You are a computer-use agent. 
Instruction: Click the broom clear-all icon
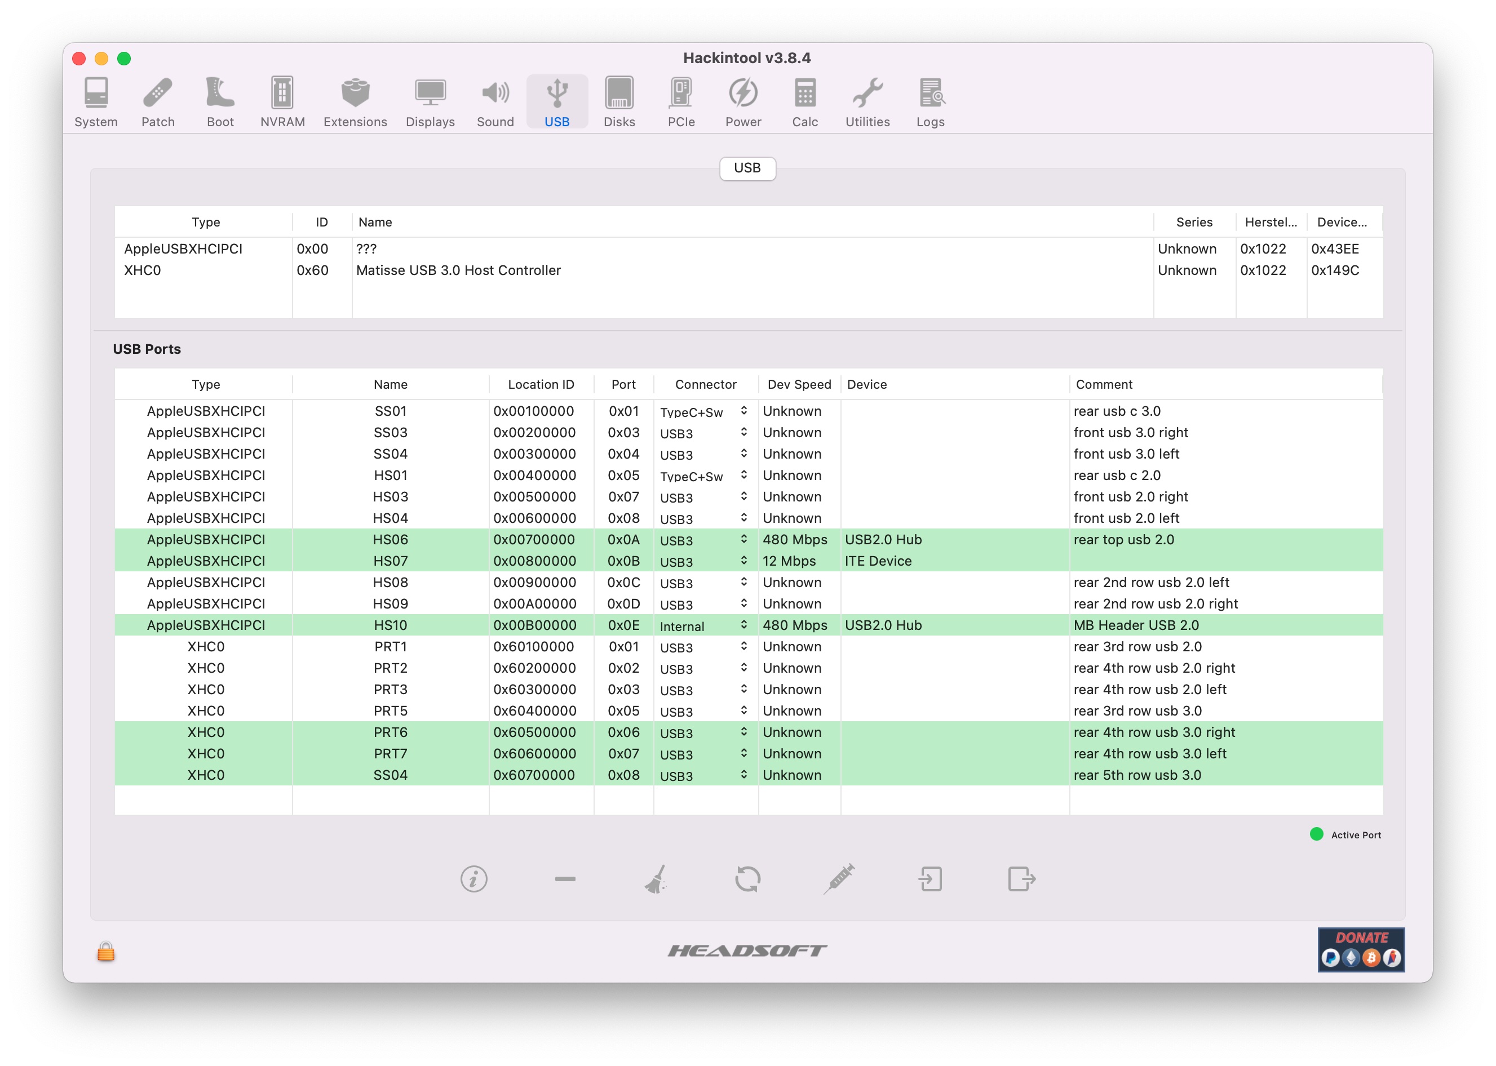click(656, 879)
